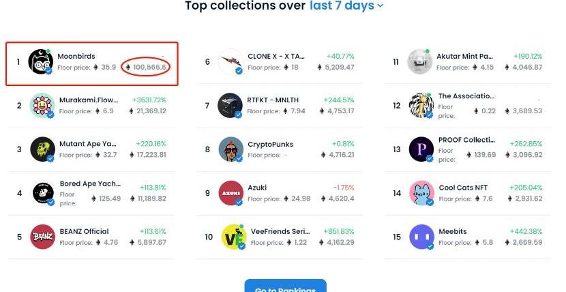This screenshot has height=292, width=566.
Task: Click the Murakami.Flowers flower avatar
Action: [42, 105]
